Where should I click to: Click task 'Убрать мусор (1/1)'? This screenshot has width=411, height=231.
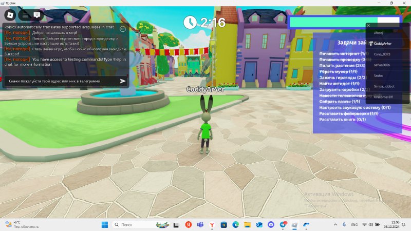click(x=338, y=71)
